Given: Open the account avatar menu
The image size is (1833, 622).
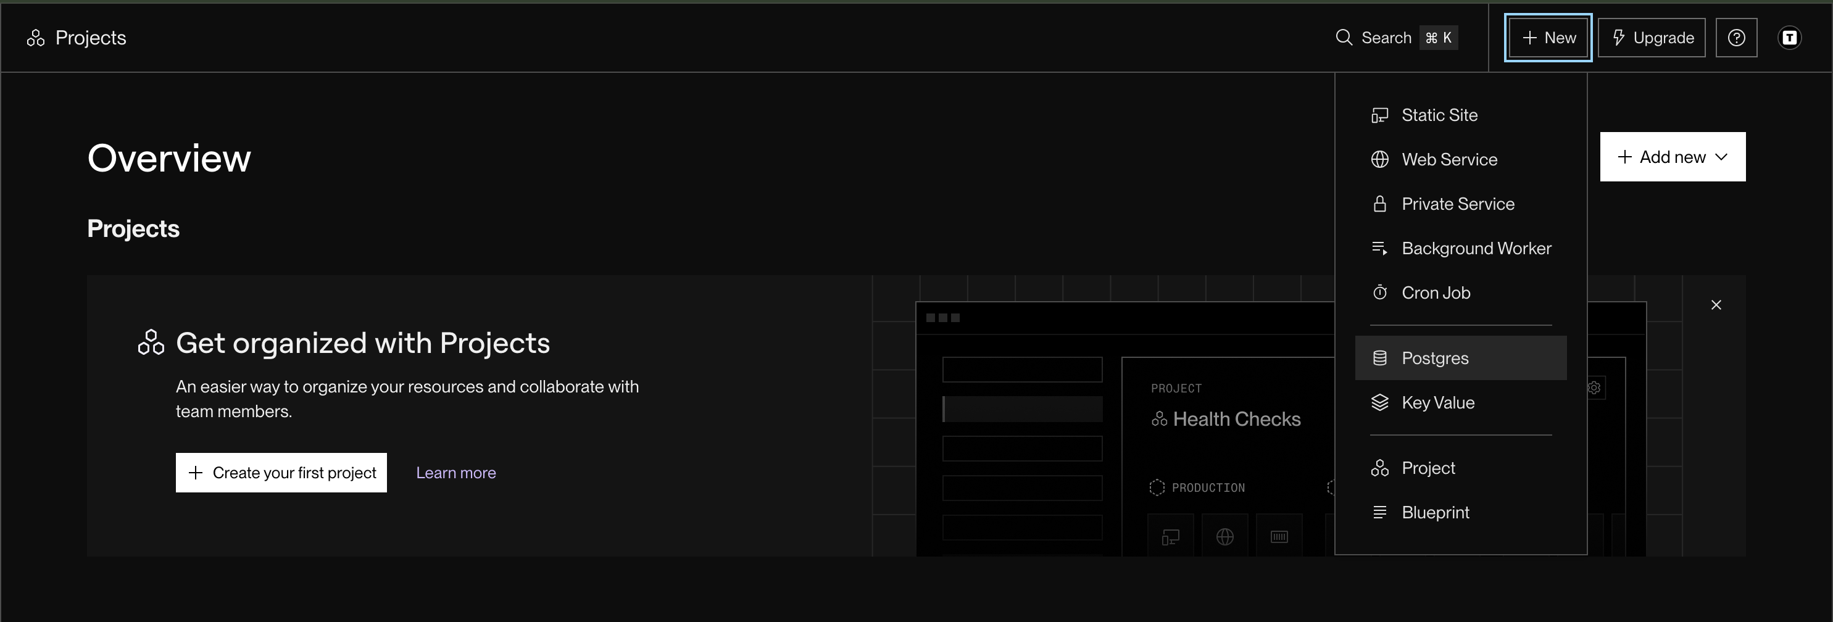Looking at the screenshot, I should (1789, 38).
